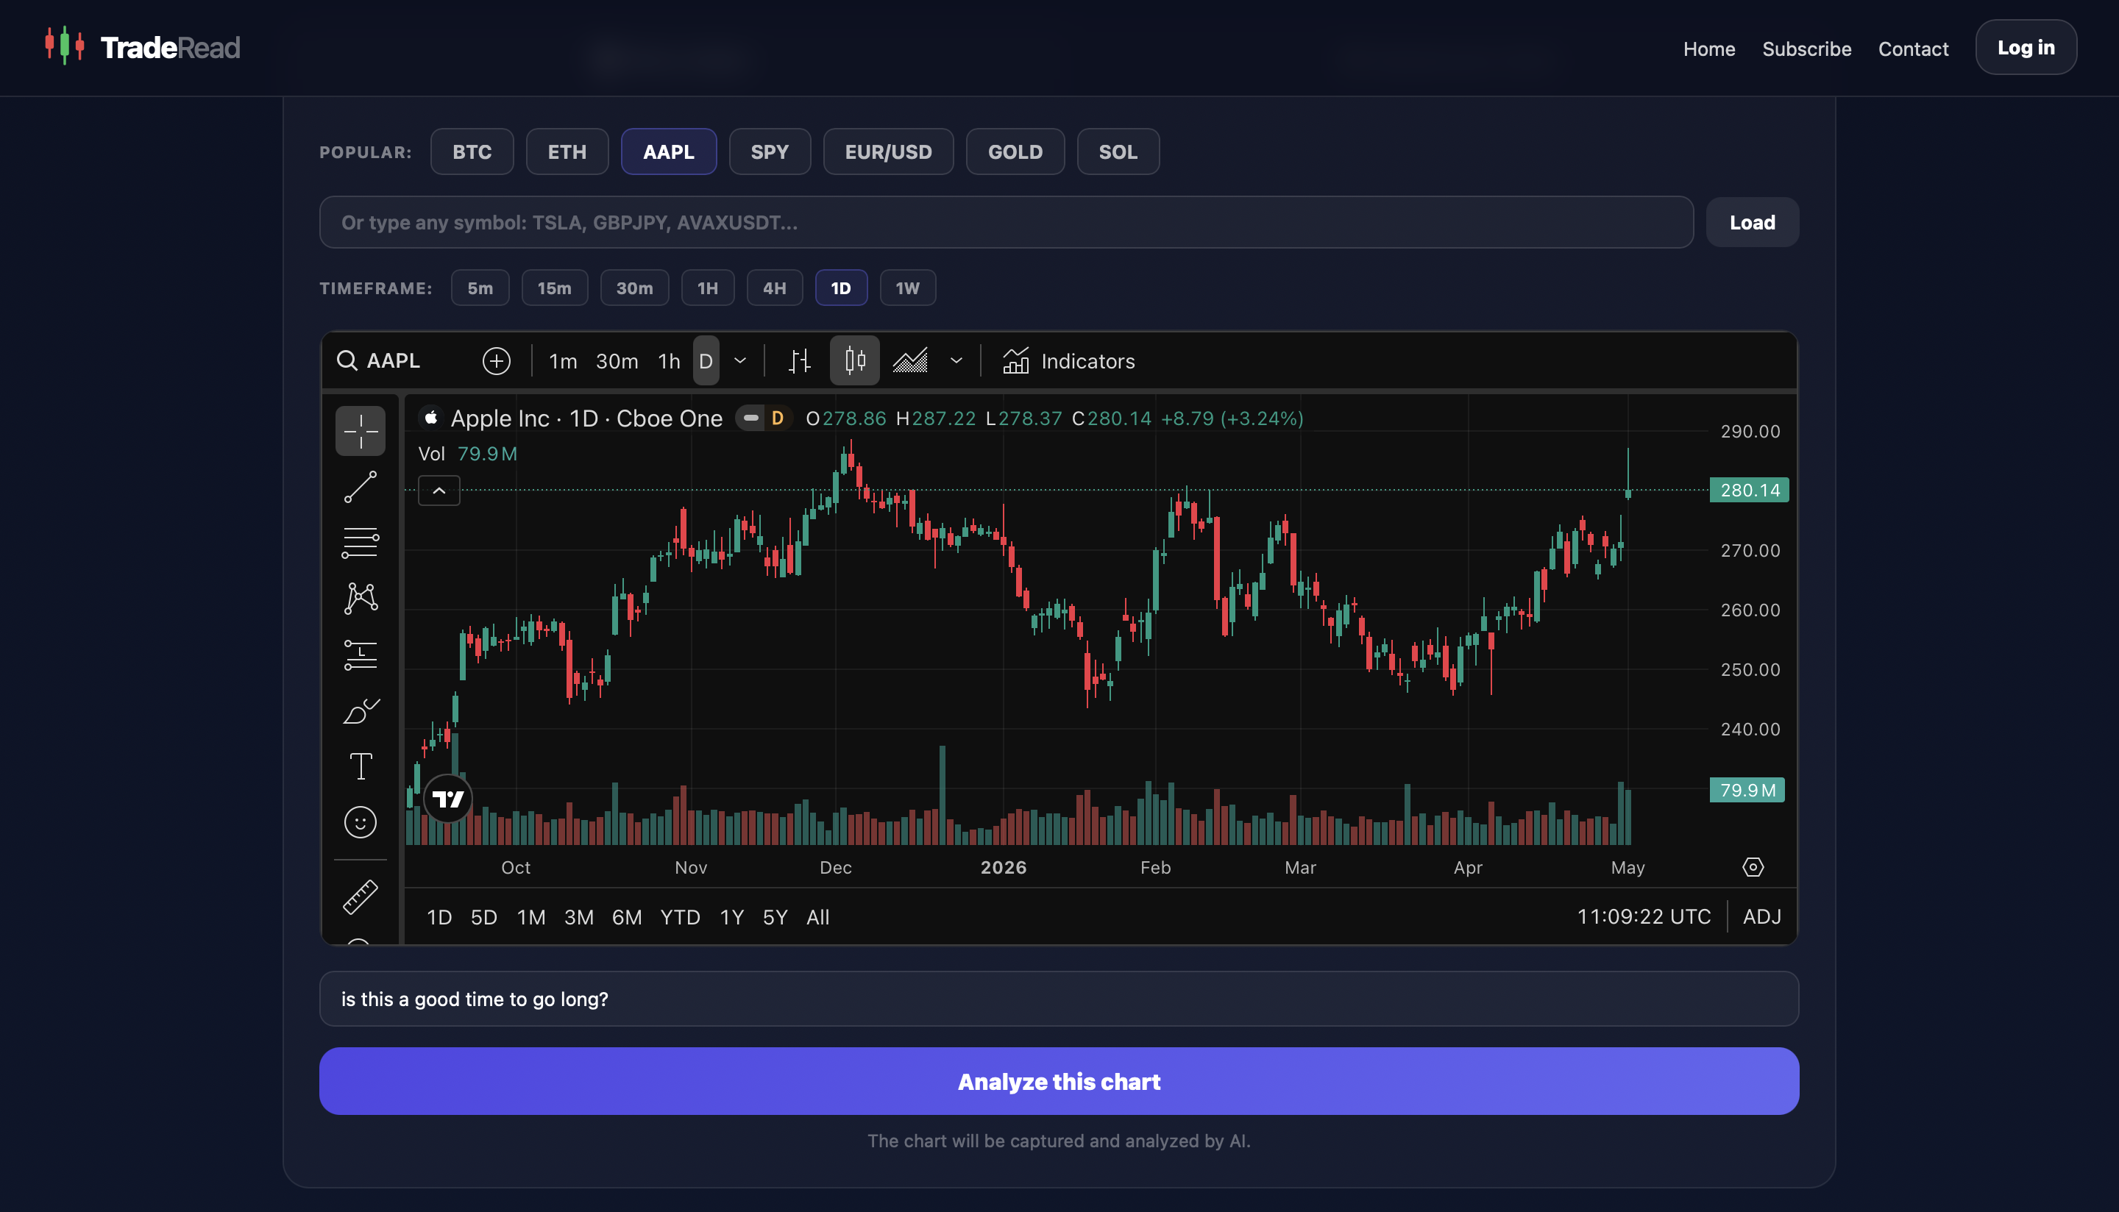Set date range to 6M
Viewport: 2119px width, 1212px height.
(627, 916)
